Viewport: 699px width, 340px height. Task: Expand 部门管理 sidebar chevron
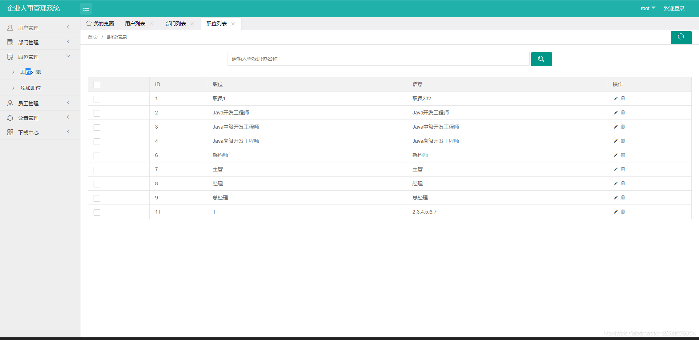click(68, 41)
